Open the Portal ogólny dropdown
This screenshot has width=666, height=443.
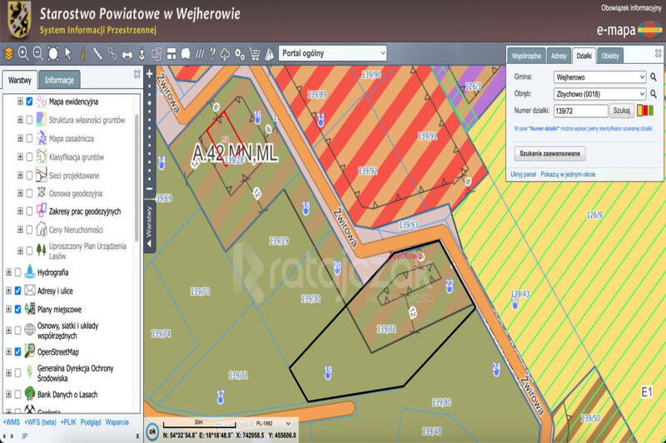[x=333, y=53]
